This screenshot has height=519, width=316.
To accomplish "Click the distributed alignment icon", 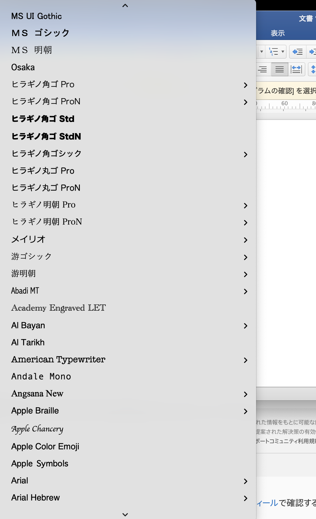I will (x=296, y=69).
